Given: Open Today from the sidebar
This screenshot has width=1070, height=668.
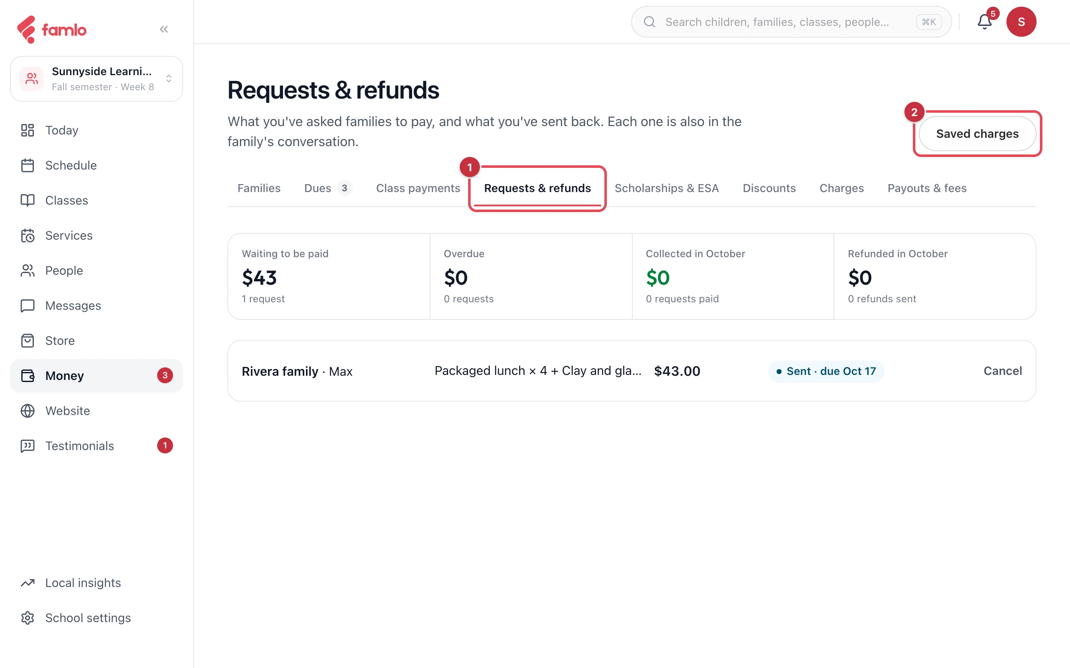Looking at the screenshot, I should (x=97, y=130).
